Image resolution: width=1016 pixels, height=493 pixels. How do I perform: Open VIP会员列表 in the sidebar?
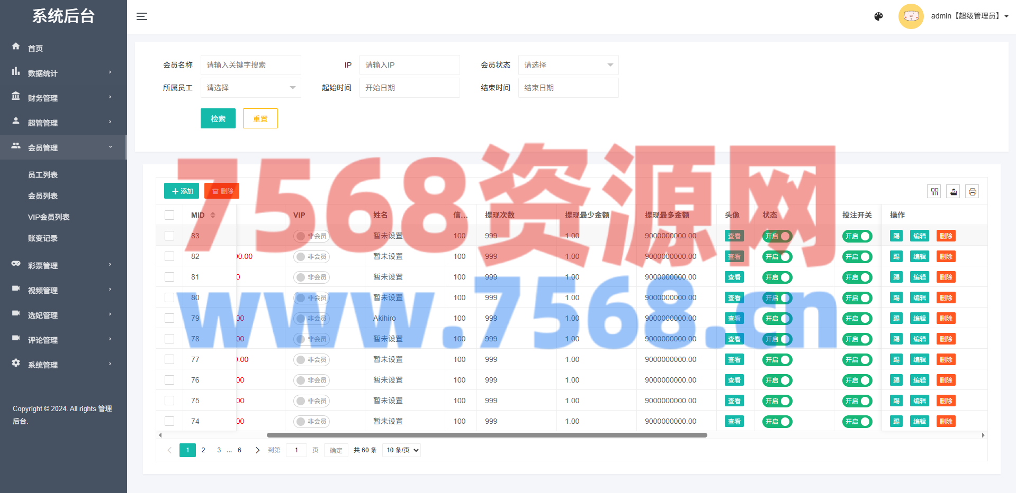[x=49, y=217]
